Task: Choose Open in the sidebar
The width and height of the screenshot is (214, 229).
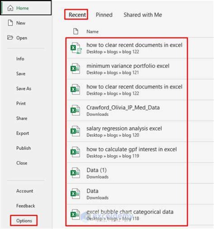Action: (22, 38)
